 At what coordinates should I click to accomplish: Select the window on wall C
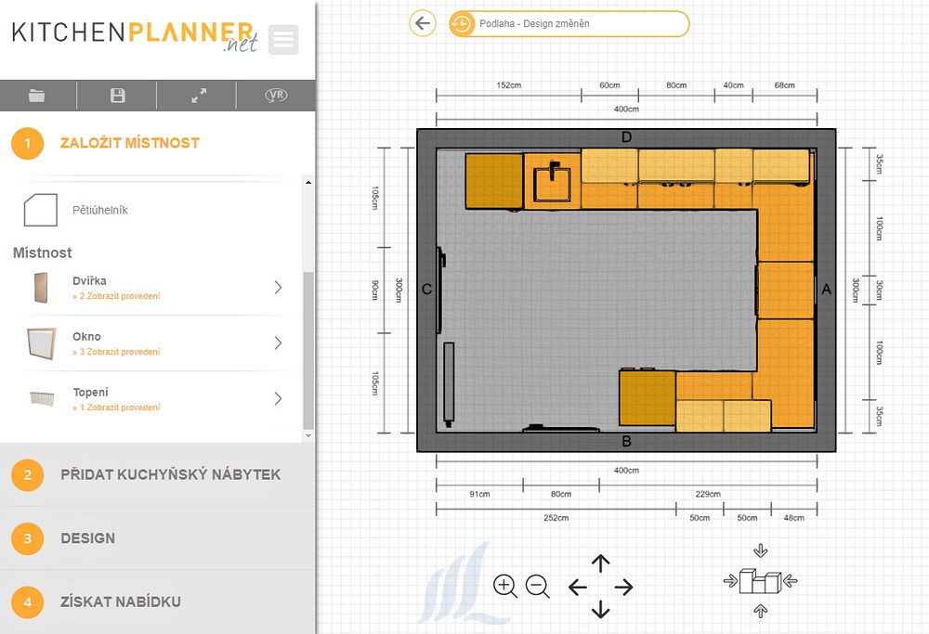(440, 290)
